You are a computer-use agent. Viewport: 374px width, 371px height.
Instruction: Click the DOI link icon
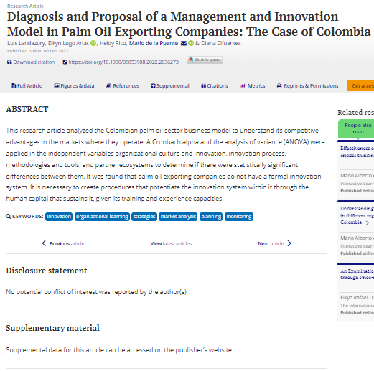point(65,62)
